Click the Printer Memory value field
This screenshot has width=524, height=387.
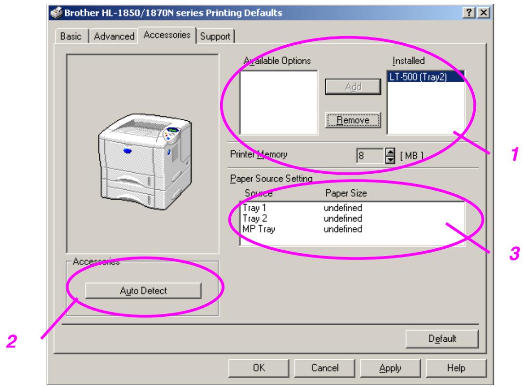(370, 156)
